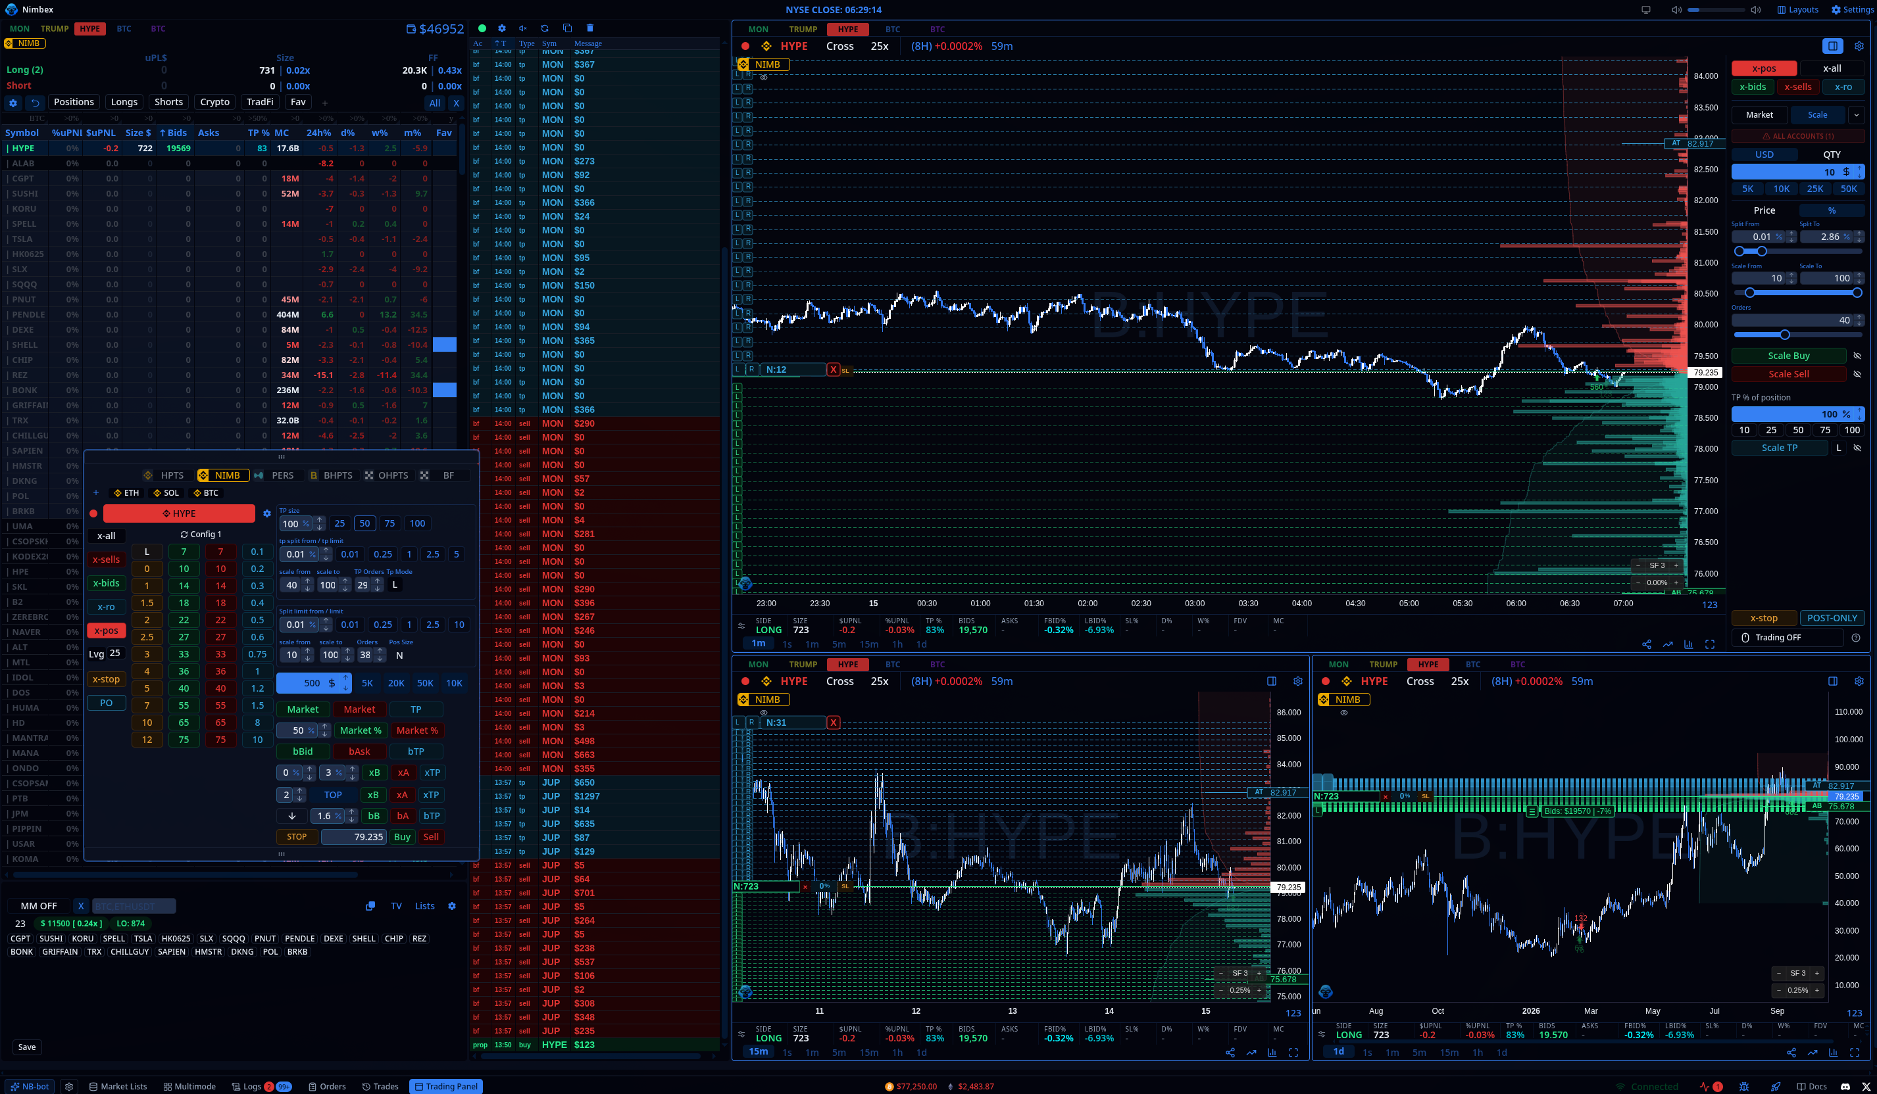Open indicators icon on top chart toolbar

(1689, 644)
